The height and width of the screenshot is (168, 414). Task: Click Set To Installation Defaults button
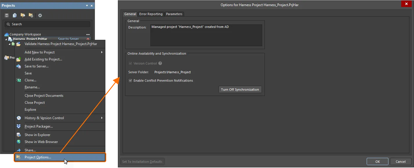click(x=143, y=162)
